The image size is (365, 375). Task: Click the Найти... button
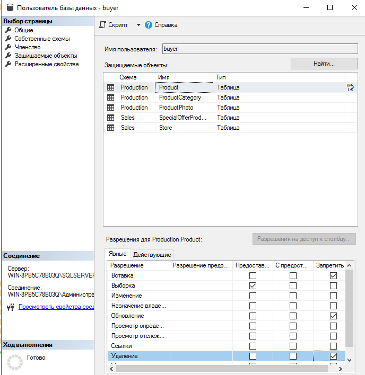pos(324,64)
